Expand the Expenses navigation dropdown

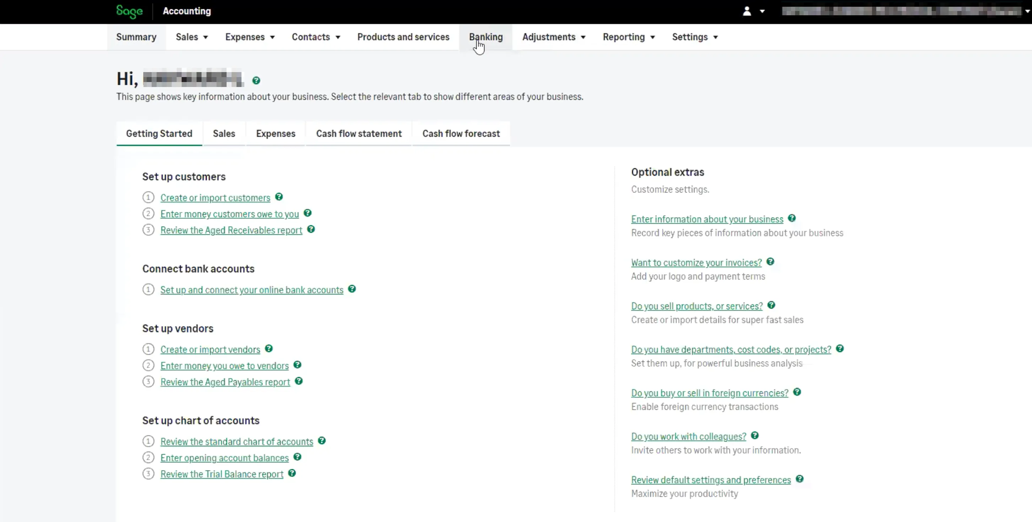(250, 37)
